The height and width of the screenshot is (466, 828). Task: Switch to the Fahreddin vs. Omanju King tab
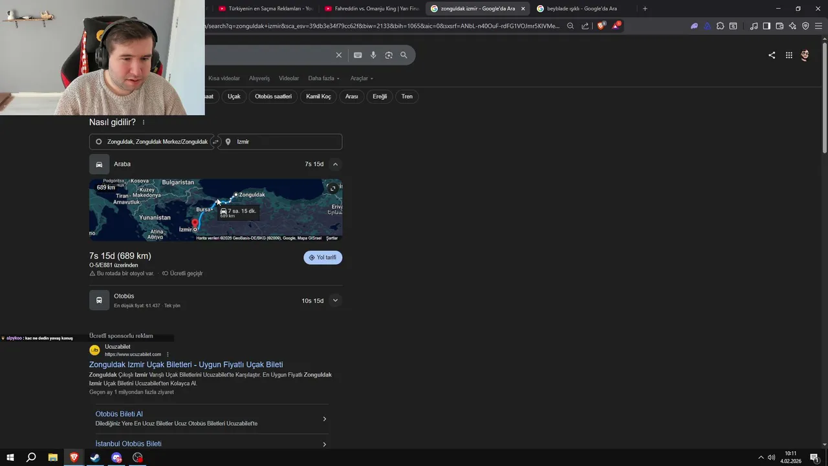[372, 8]
